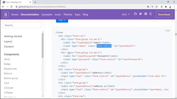Viewport: 177px width, 99px height.
Task: Click the "1234 Main St" placeholder text
Action: pos(156,76)
